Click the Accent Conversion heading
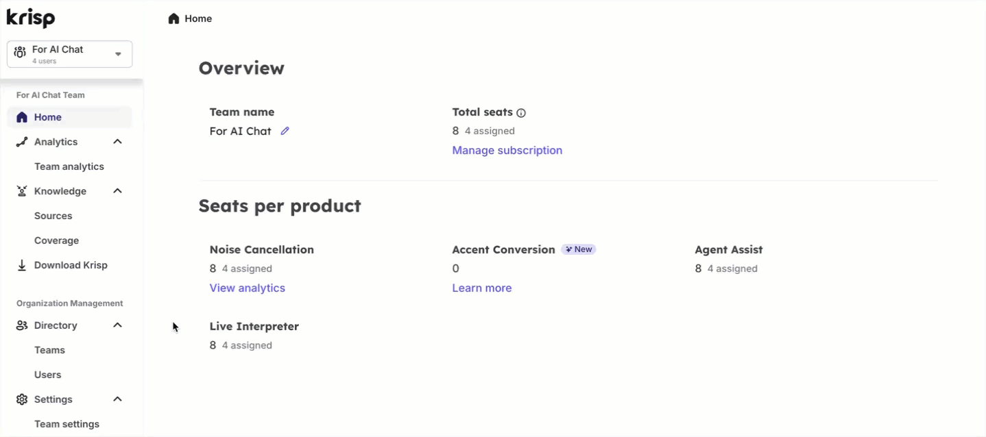Viewport: 986px width, 437px height. point(503,249)
